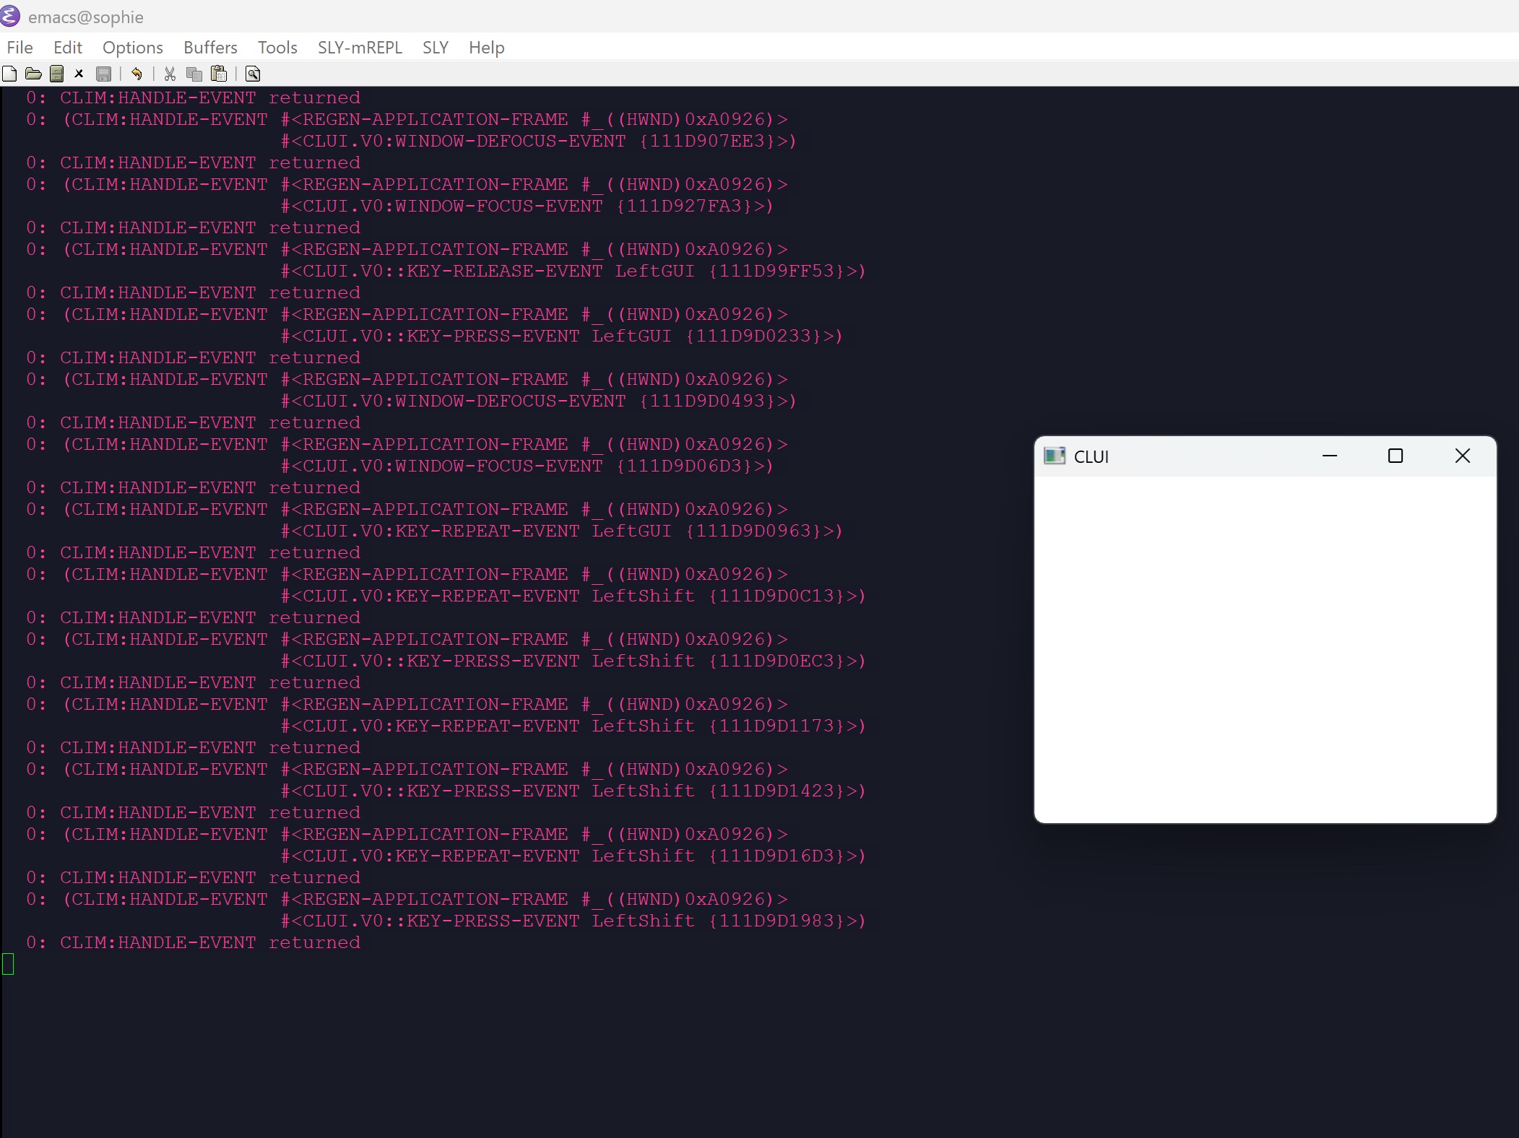Click the New File toolbar icon

(9, 74)
